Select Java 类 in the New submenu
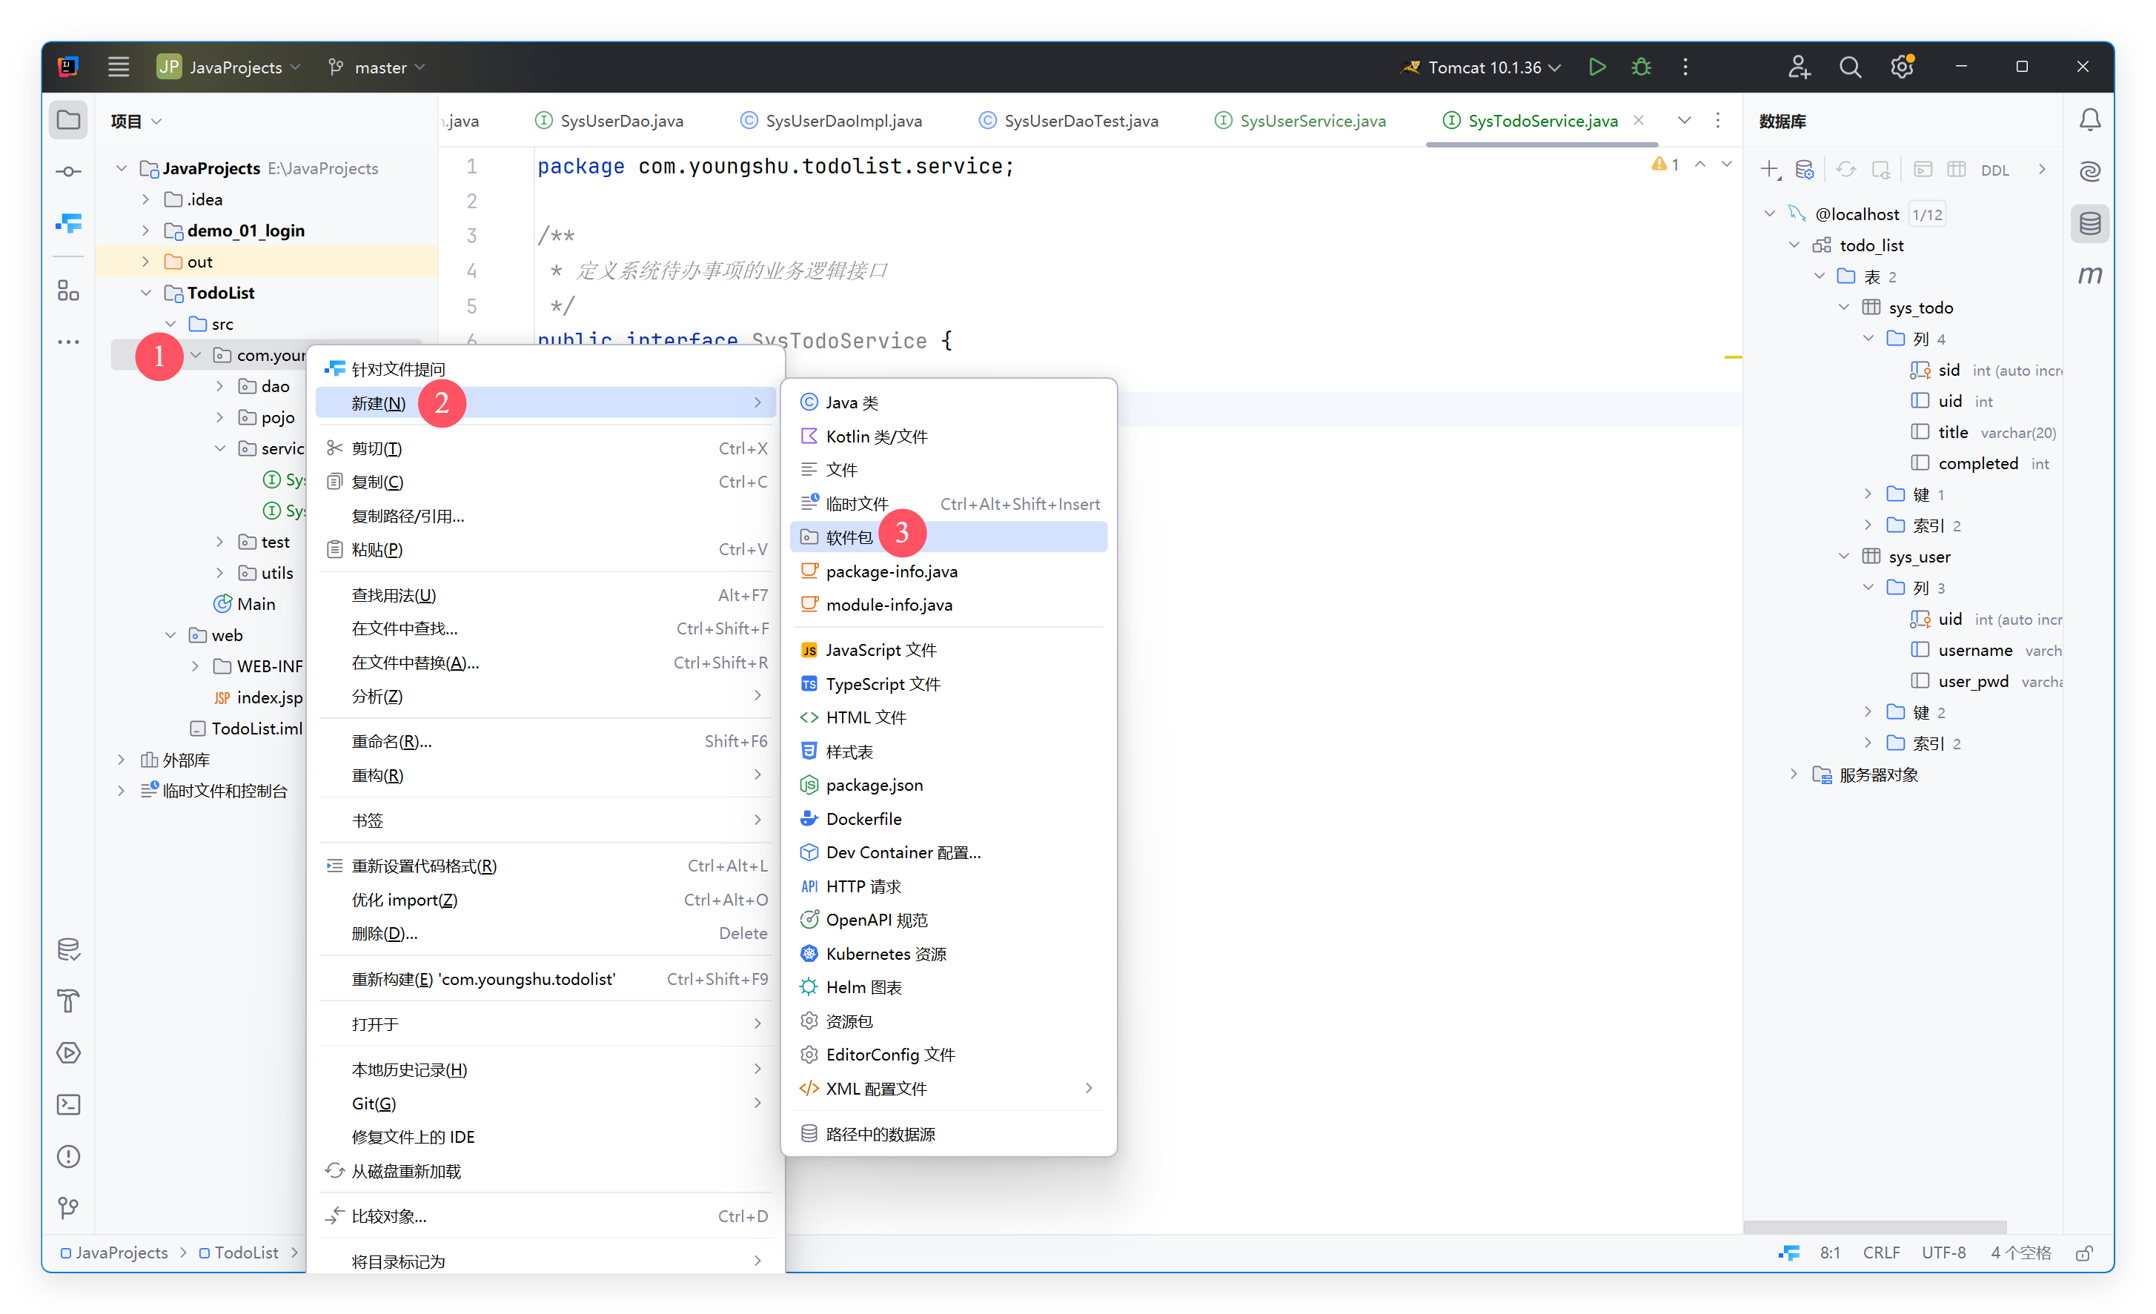 click(948, 402)
